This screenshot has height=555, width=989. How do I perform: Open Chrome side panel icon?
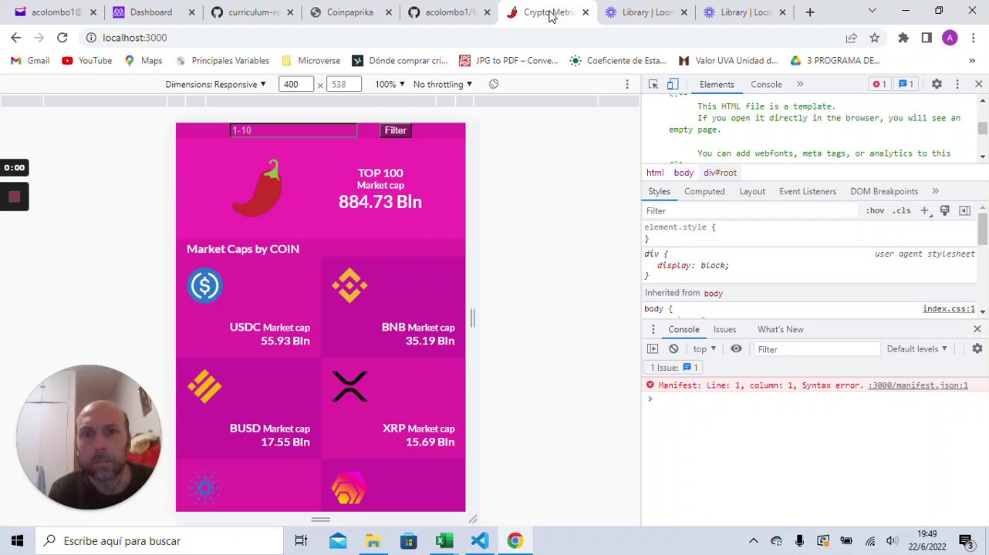pyautogui.click(x=927, y=37)
